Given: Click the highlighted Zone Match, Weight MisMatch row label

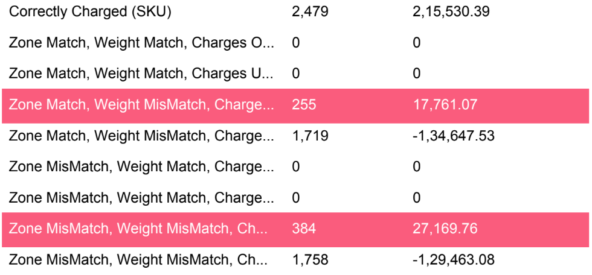Looking at the screenshot, I should [141, 104].
